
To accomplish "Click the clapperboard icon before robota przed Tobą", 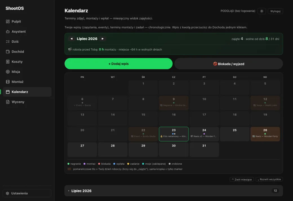I will pos(70,49).
